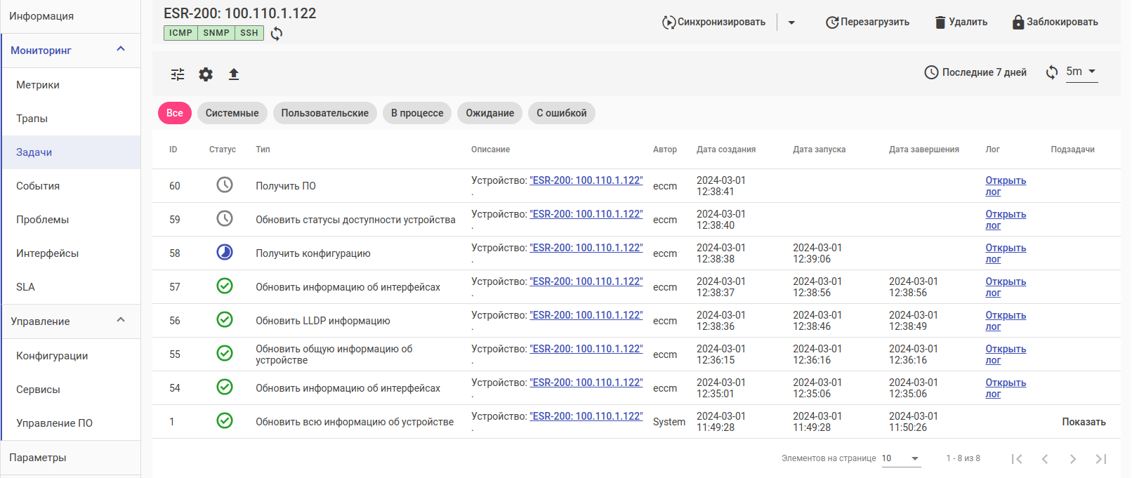This screenshot has width=1132, height=478.
Task: Filter tasks by "Системные" chip
Action: click(232, 113)
